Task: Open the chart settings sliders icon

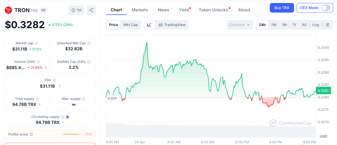Action: 327,25
